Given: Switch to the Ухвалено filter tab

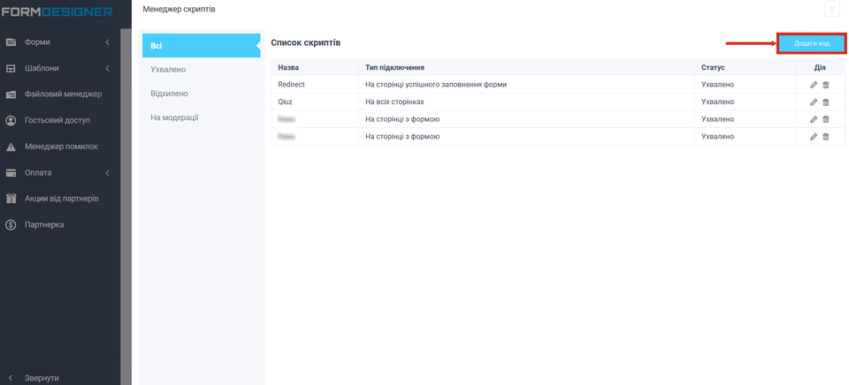Looking at the screenshot, I should point(169,69).
